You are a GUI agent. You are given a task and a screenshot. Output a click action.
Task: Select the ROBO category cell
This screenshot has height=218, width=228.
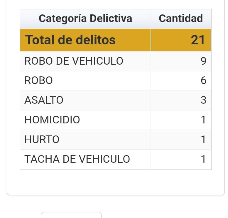[x=39, y=81]
